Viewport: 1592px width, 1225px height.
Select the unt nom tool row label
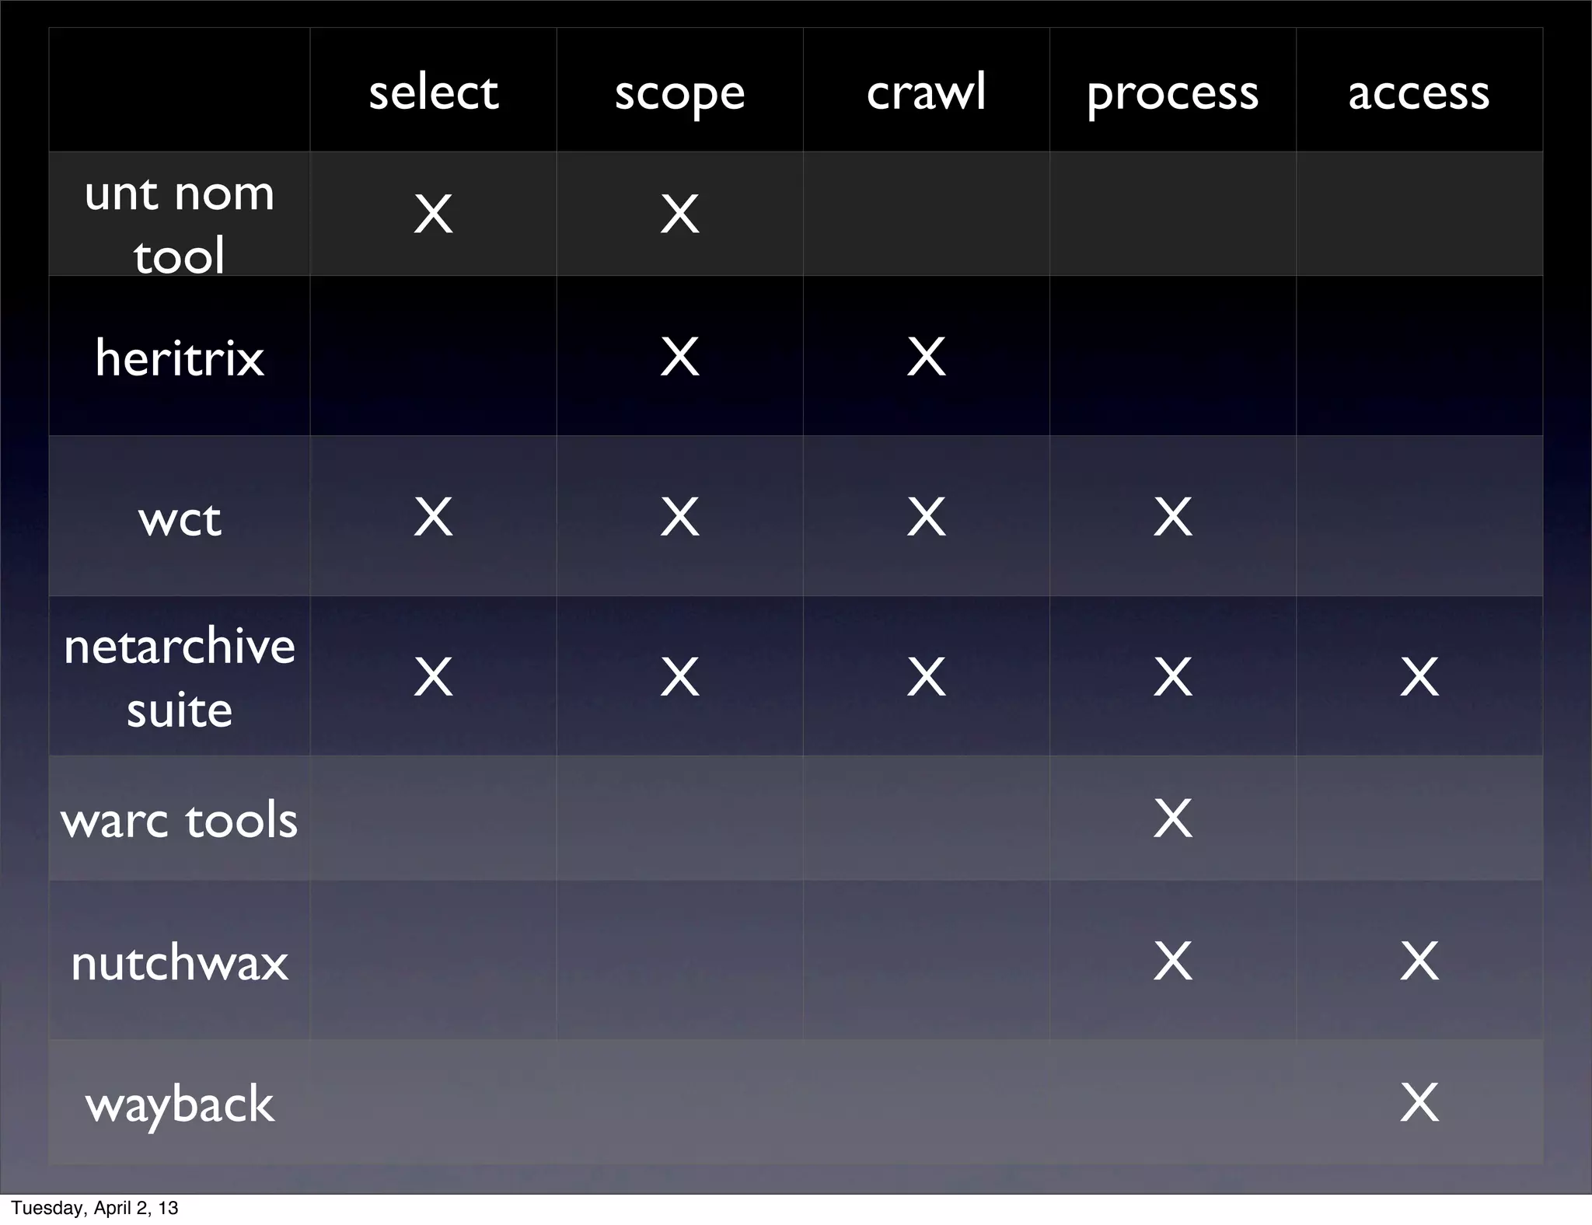(180, 224)
